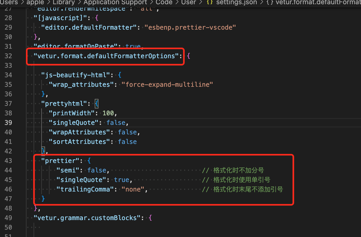Open the Library breadcrumb
Image resolution: width=361 pixels, height=237 pixels.
pyautogui.click(x=64, y=2)
